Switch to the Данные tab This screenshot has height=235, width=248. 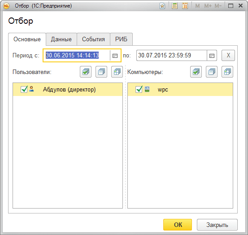61,39
